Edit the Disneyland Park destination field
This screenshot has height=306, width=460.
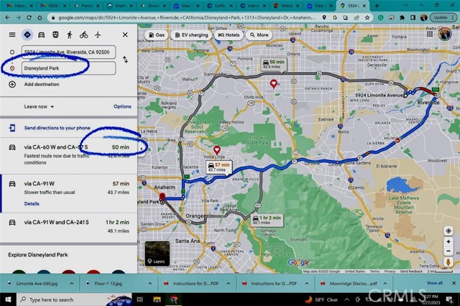[x=68, y=68]
